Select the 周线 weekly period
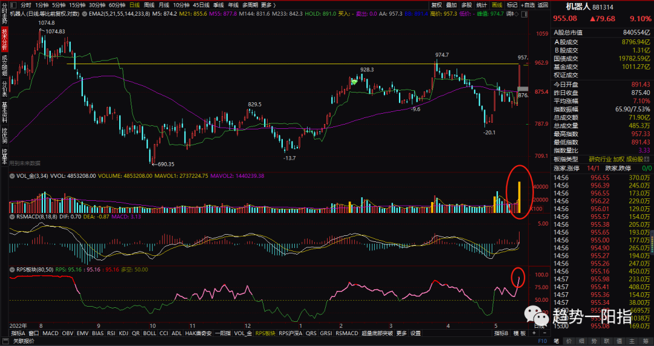 (x=149, y=5)
